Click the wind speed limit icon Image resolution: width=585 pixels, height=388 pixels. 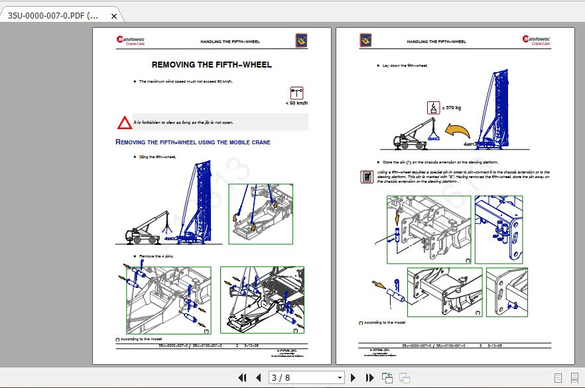pyautogui.click(x=296, y=93)
